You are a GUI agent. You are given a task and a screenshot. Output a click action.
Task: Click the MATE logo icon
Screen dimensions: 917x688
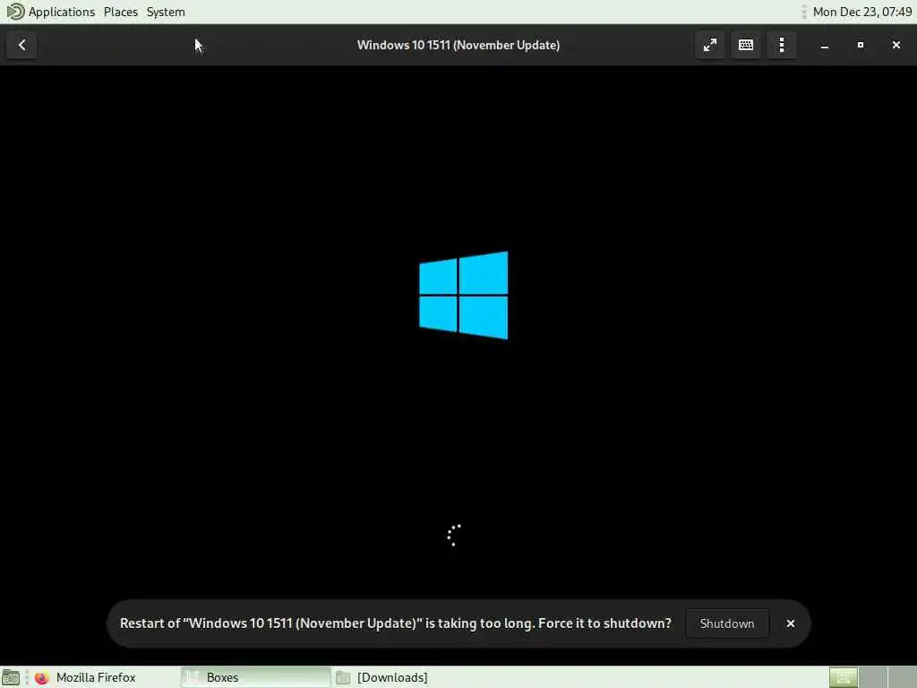[x=15, y=12]
